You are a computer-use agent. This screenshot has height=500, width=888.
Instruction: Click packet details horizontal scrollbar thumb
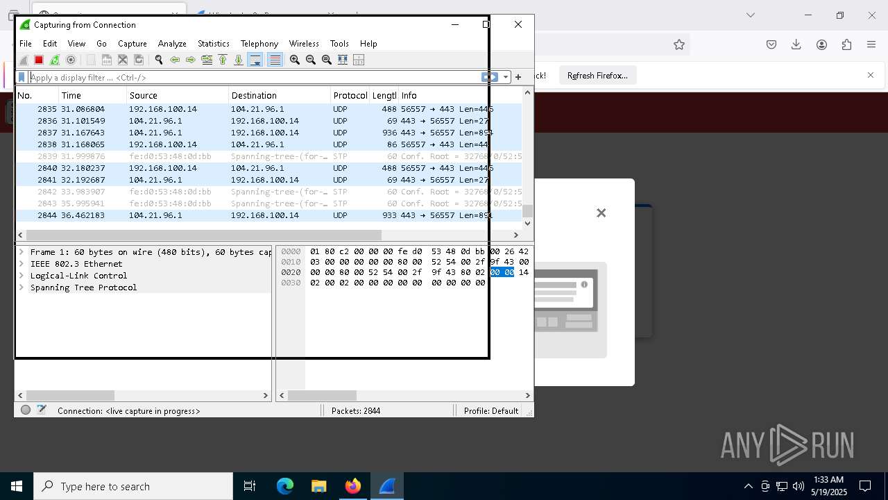[71, 395]
